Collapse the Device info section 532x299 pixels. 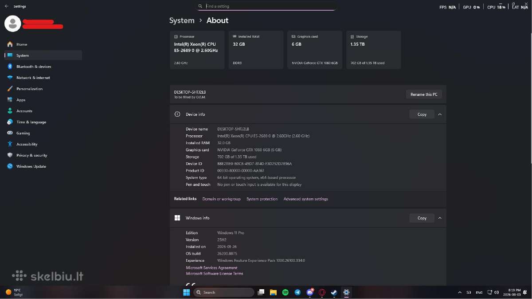440,114
